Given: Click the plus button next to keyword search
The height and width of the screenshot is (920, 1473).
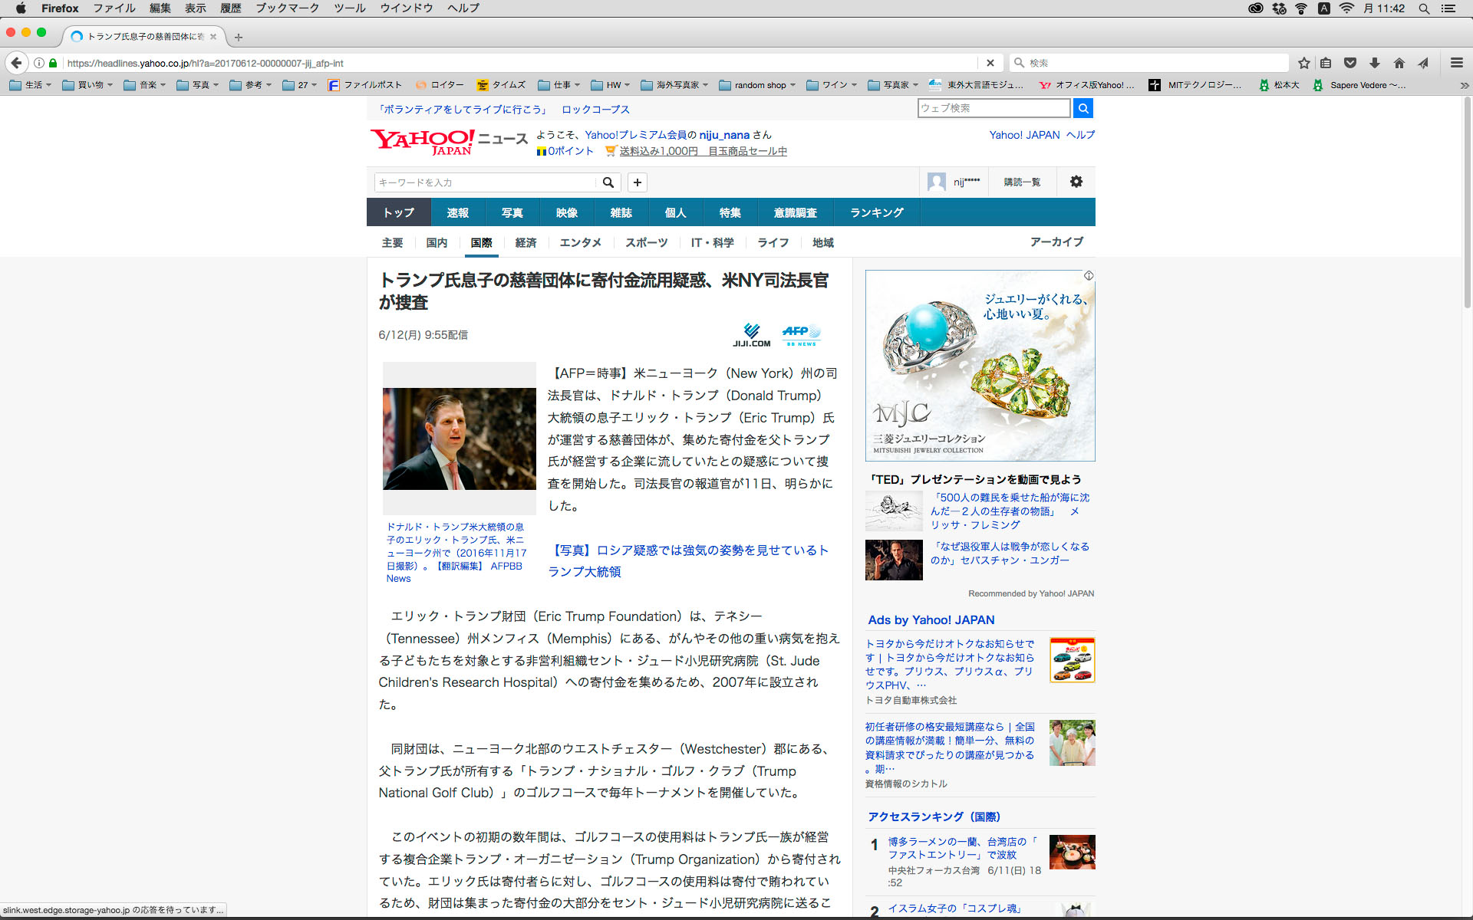Looking at the screenshot, I should click(637, 182).
